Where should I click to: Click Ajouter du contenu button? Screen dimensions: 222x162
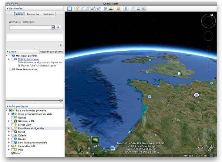51,52
